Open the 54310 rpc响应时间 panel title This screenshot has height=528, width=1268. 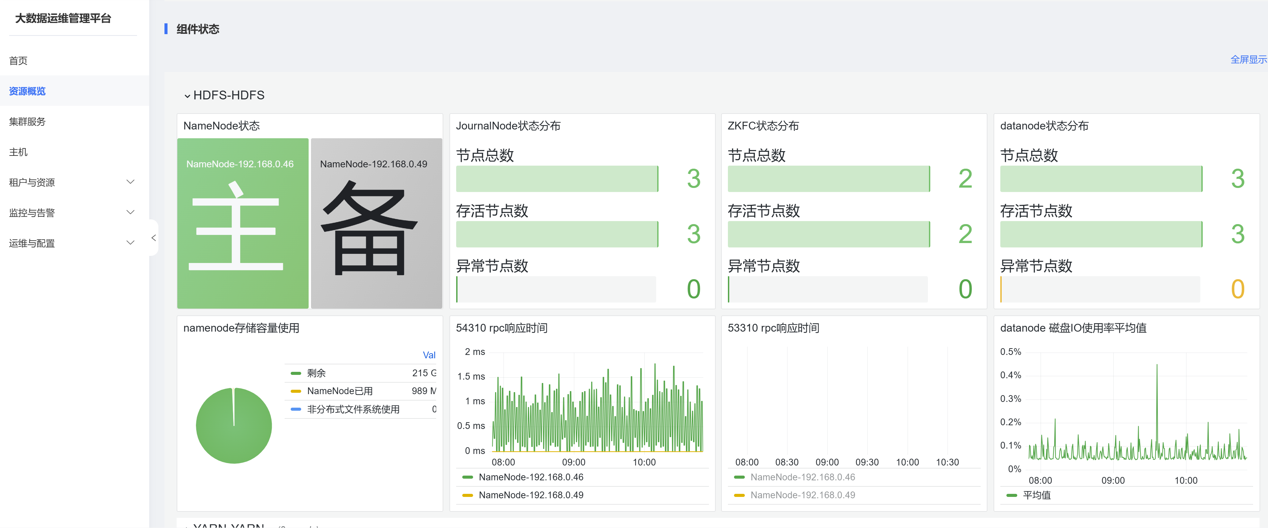pos(502,328)
